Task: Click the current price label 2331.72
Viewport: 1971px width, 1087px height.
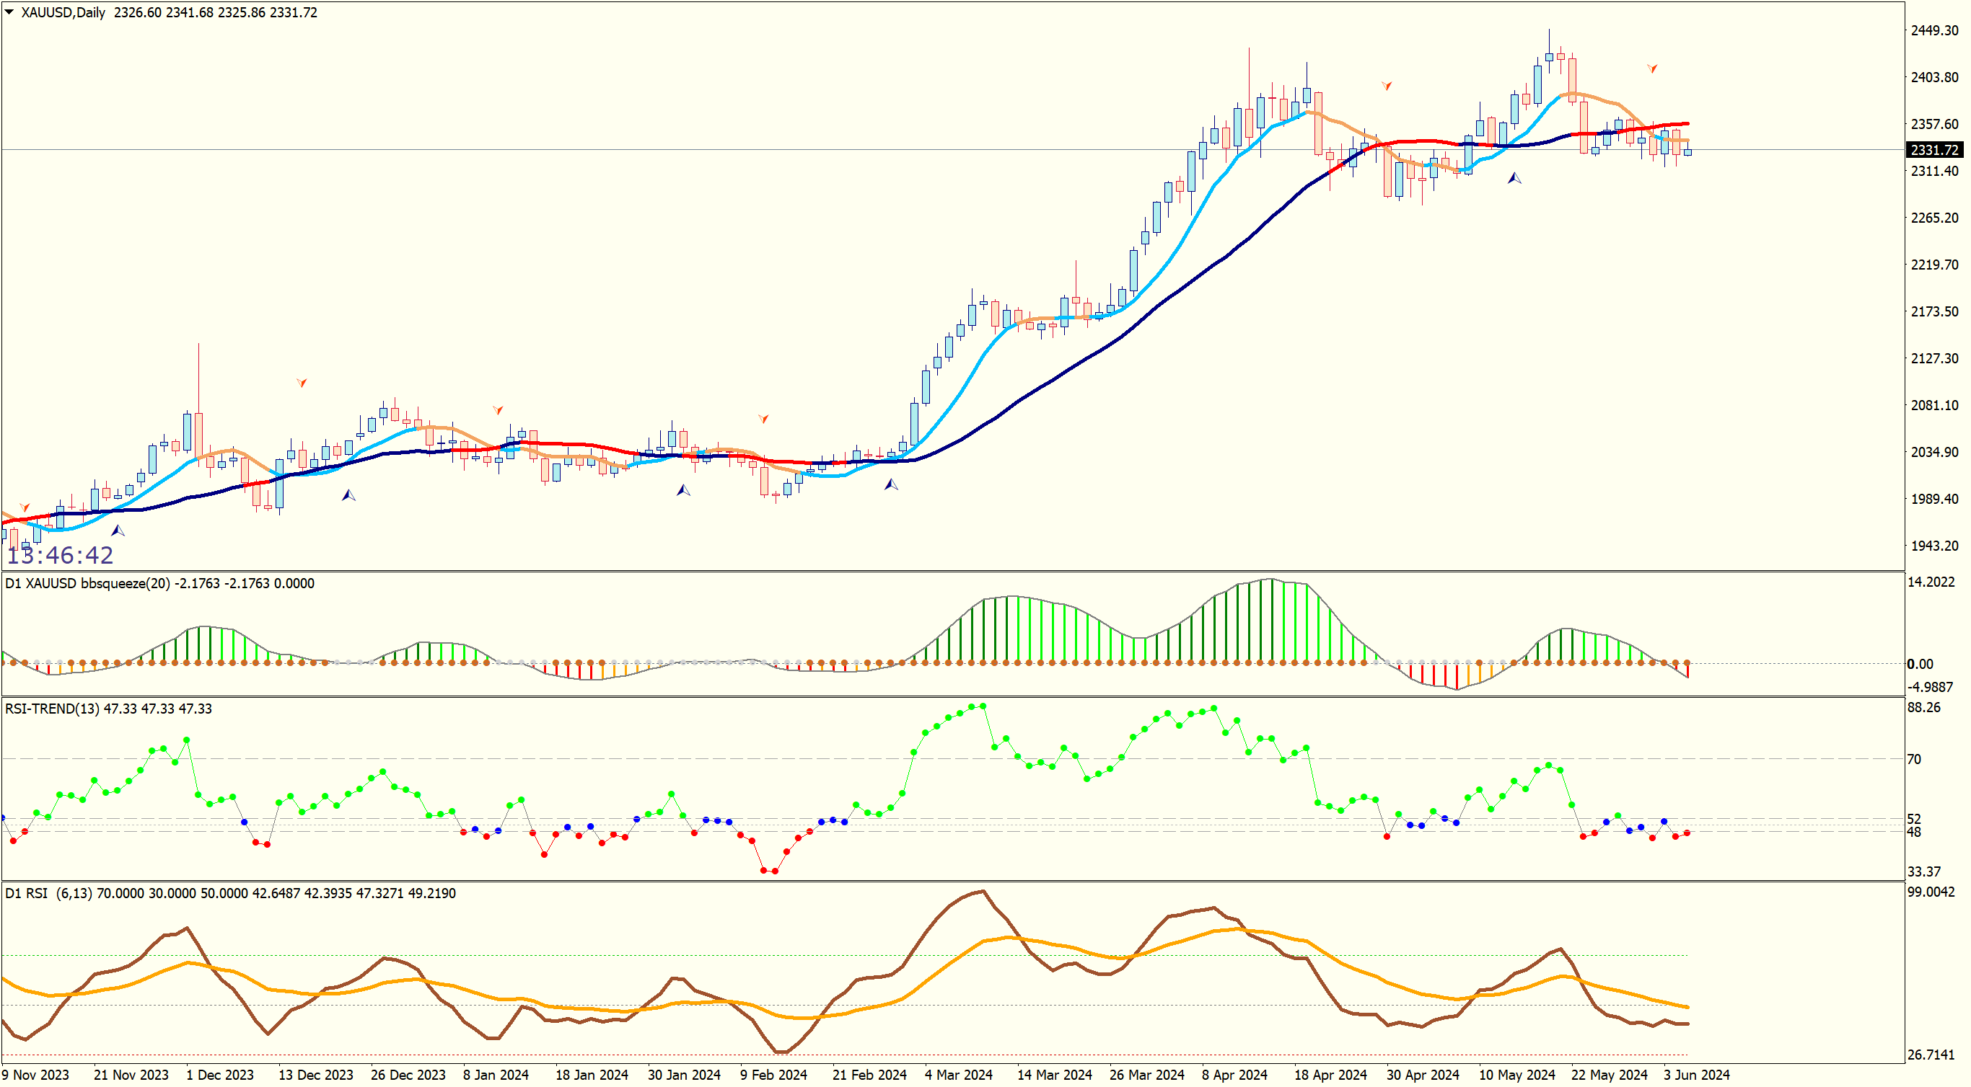Action: pos(1933,150)
